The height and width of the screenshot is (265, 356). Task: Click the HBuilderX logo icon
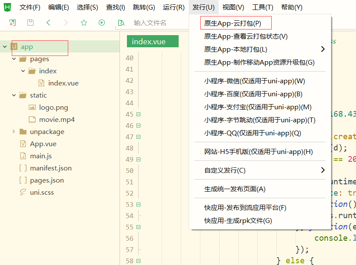point(7,7)
